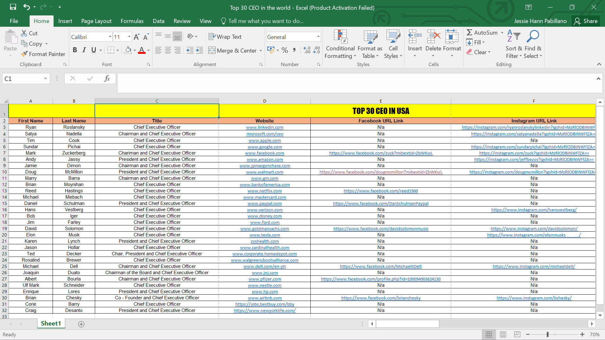
Task: Add a new sheet with plus icon
Action: tap(81, 324)
